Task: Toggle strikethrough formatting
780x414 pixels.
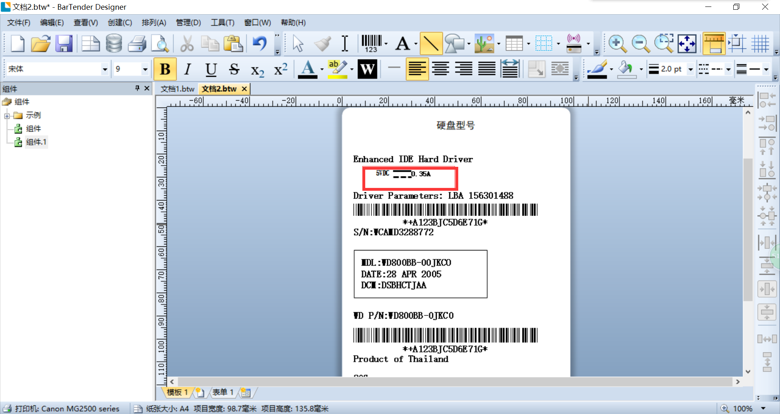Action: 234,69
